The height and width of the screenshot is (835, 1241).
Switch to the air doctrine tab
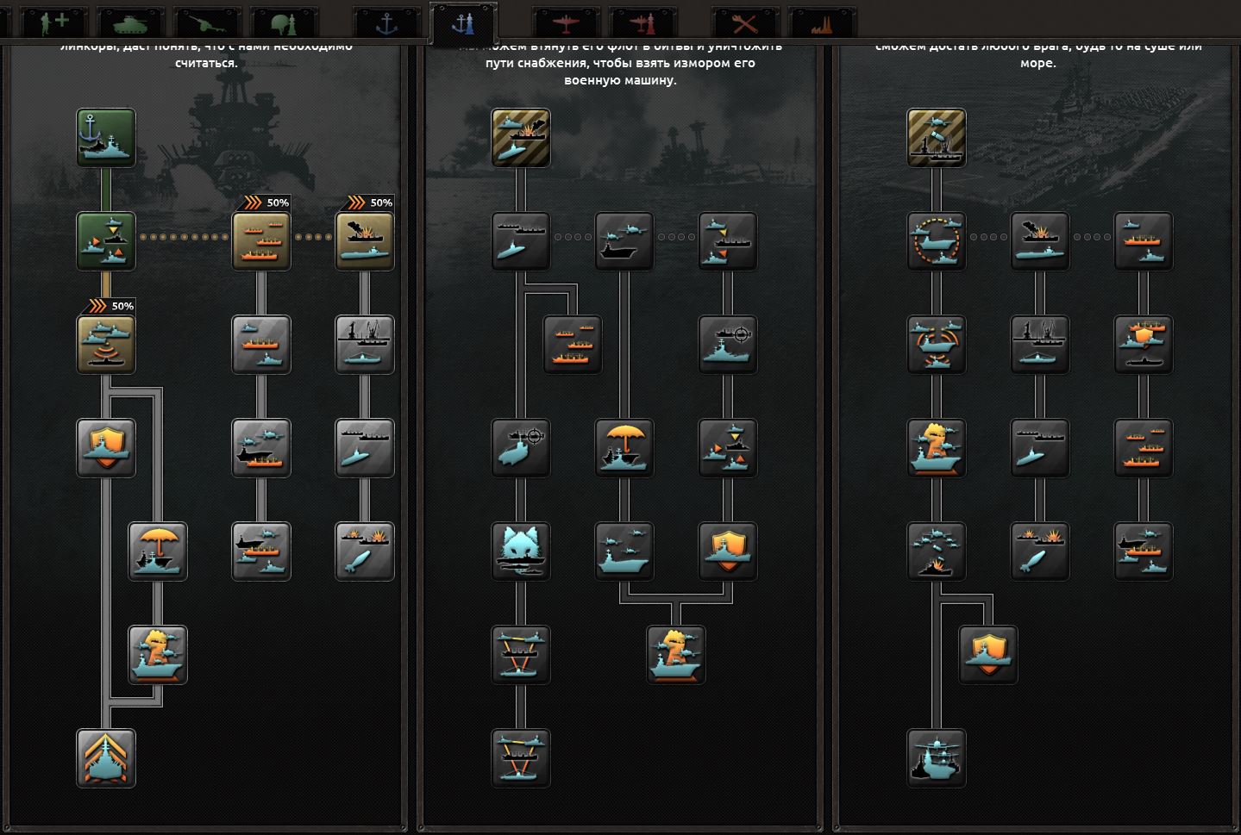tap(642, 22)
